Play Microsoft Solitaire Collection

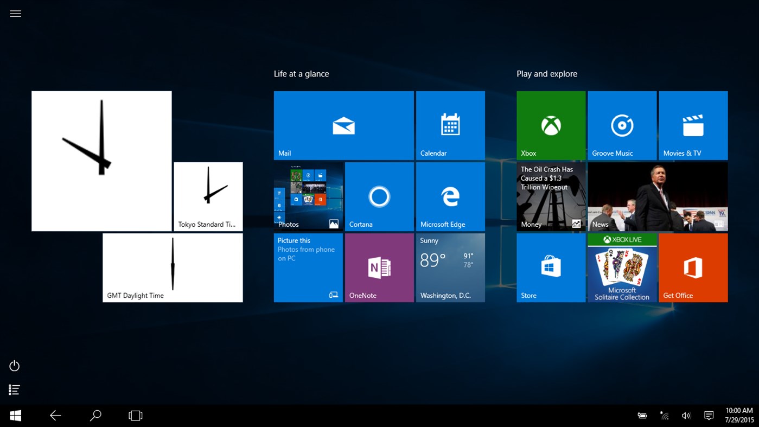(622, 267)
